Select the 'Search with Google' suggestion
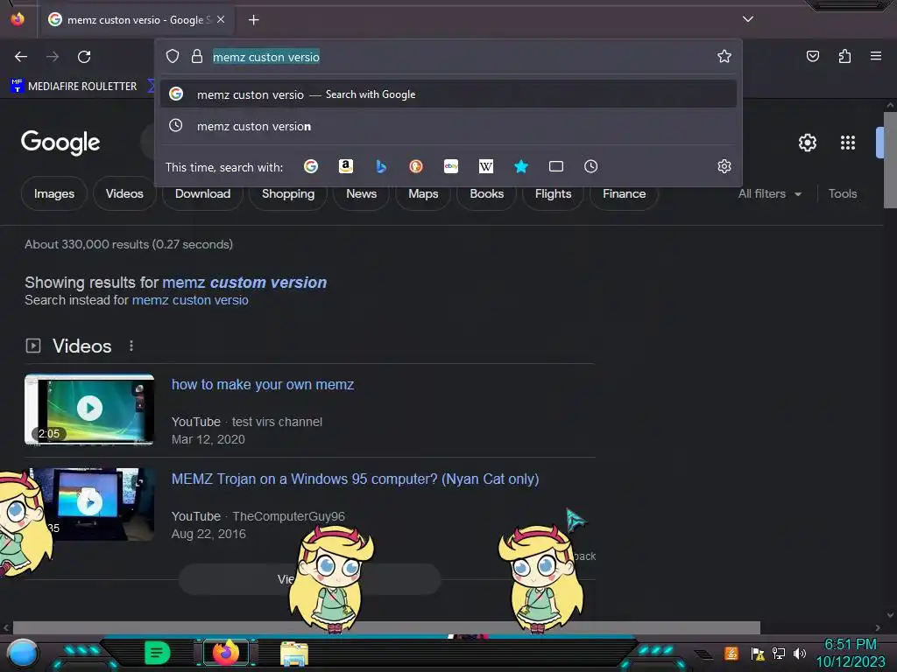897x672 pixels. [448, 94]
